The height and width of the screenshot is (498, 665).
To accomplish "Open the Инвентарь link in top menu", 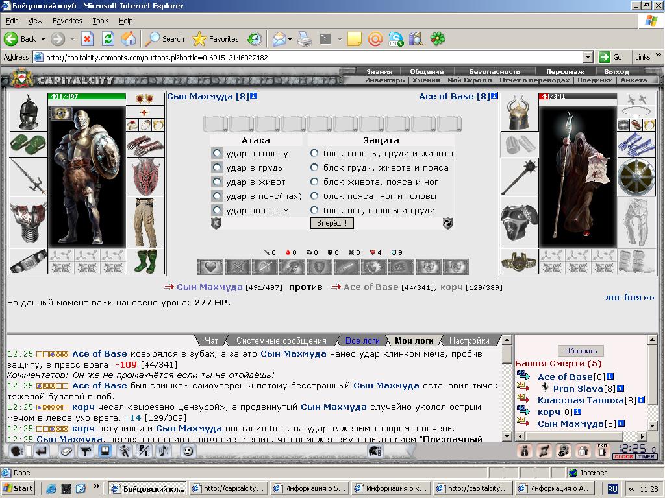I will click(384, 80).
